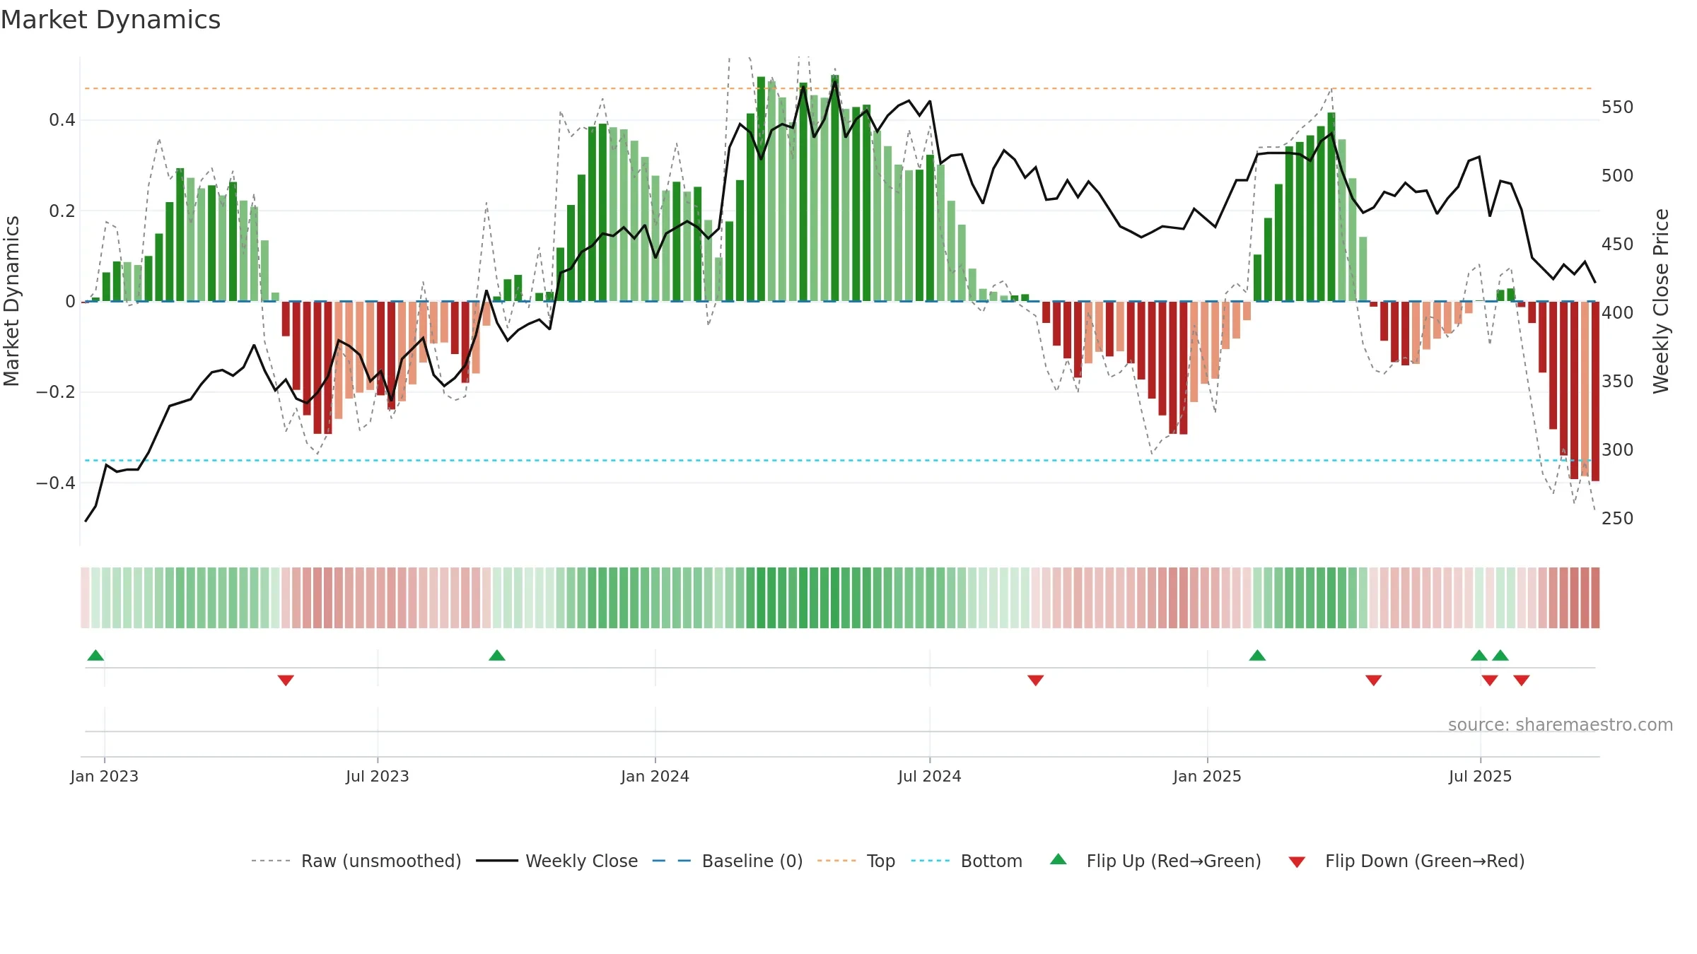Click the vertical Market Dynamics axis title
Screen dimensions: 1697x954
coord(11,301)
